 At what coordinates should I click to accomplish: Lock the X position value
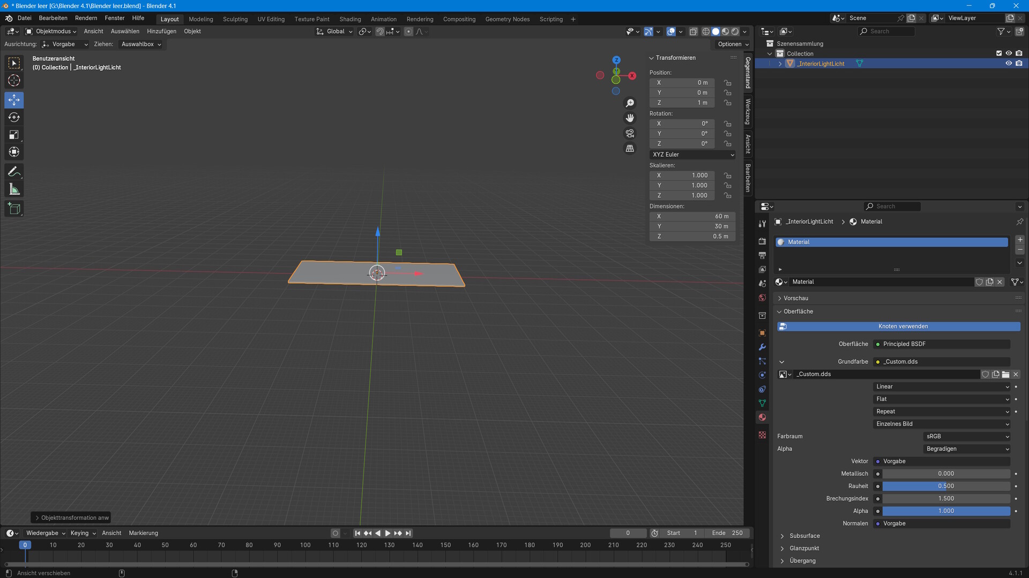coord(727,83)
